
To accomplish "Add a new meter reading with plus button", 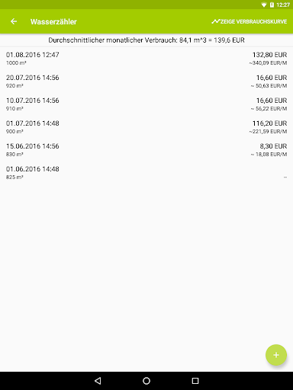I will (x=276, y=355).
